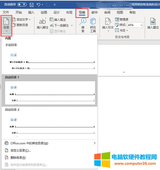Click Update Table of Contents (更新目录)

[20, 25]
